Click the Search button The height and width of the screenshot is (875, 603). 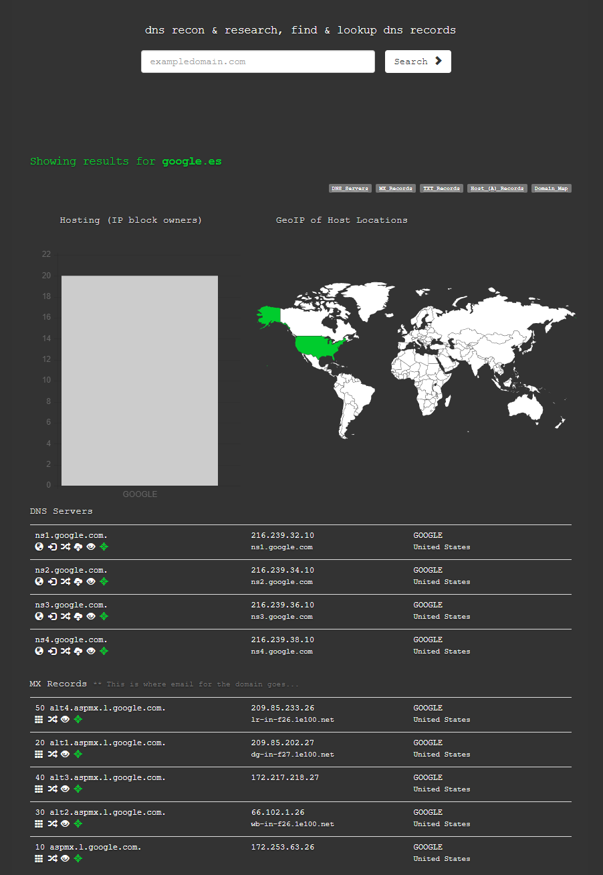pos(418,62)
